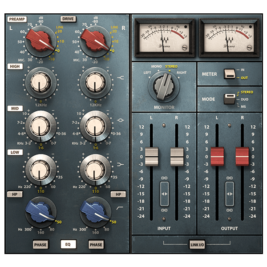Toggle the Mode Stereo/Duo/MS switch
The width and height of the screenshot is (267, 267).
(230, 99)
